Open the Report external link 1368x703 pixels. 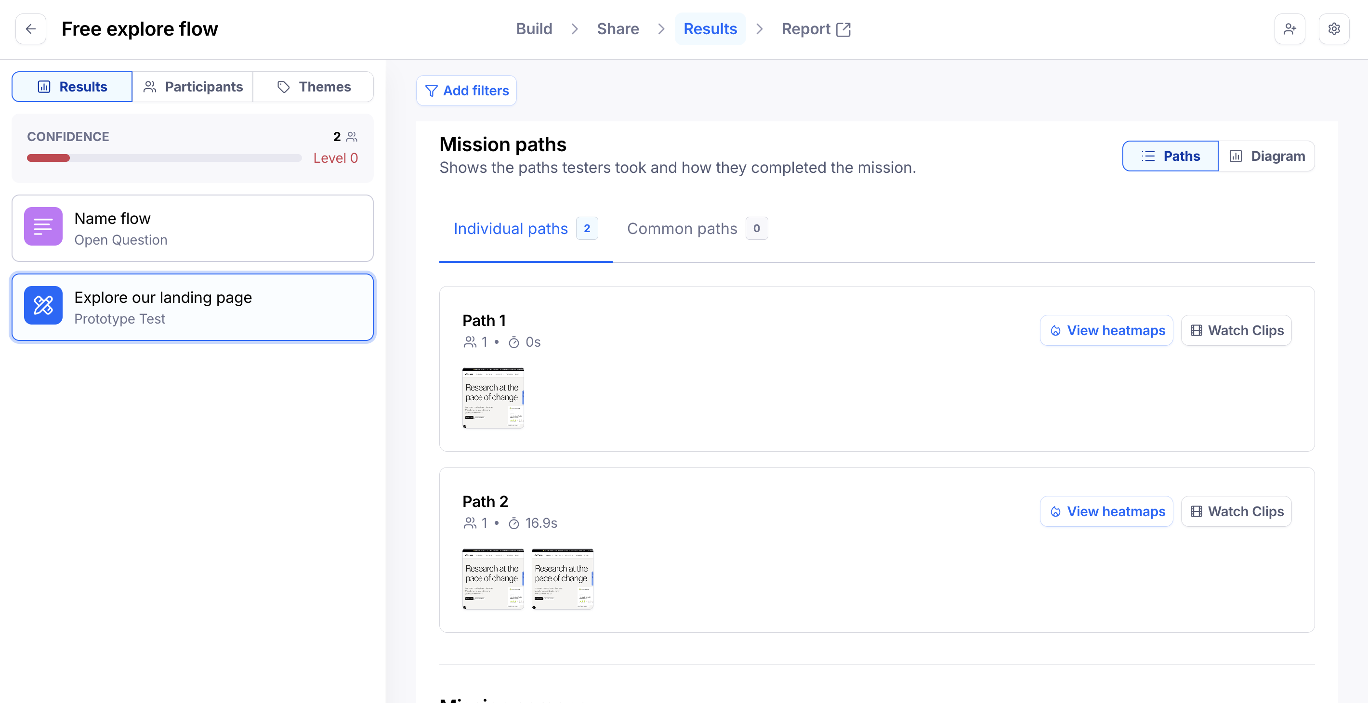816,29
